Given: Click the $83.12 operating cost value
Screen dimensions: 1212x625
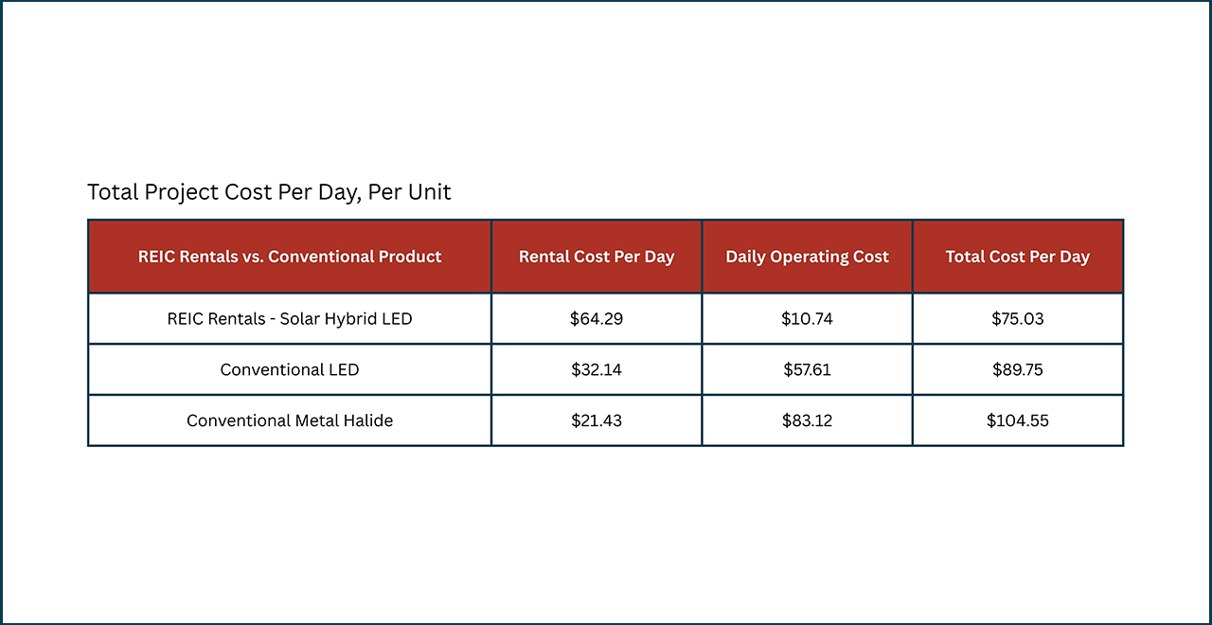Looking at the screenshot, I should 807,420.
